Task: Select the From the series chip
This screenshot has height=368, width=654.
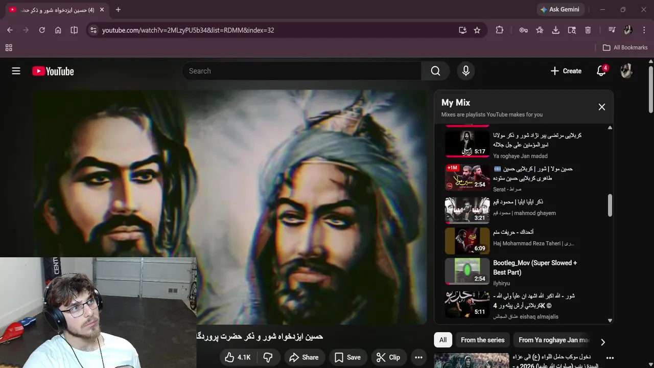Action: tap(482, 340)
